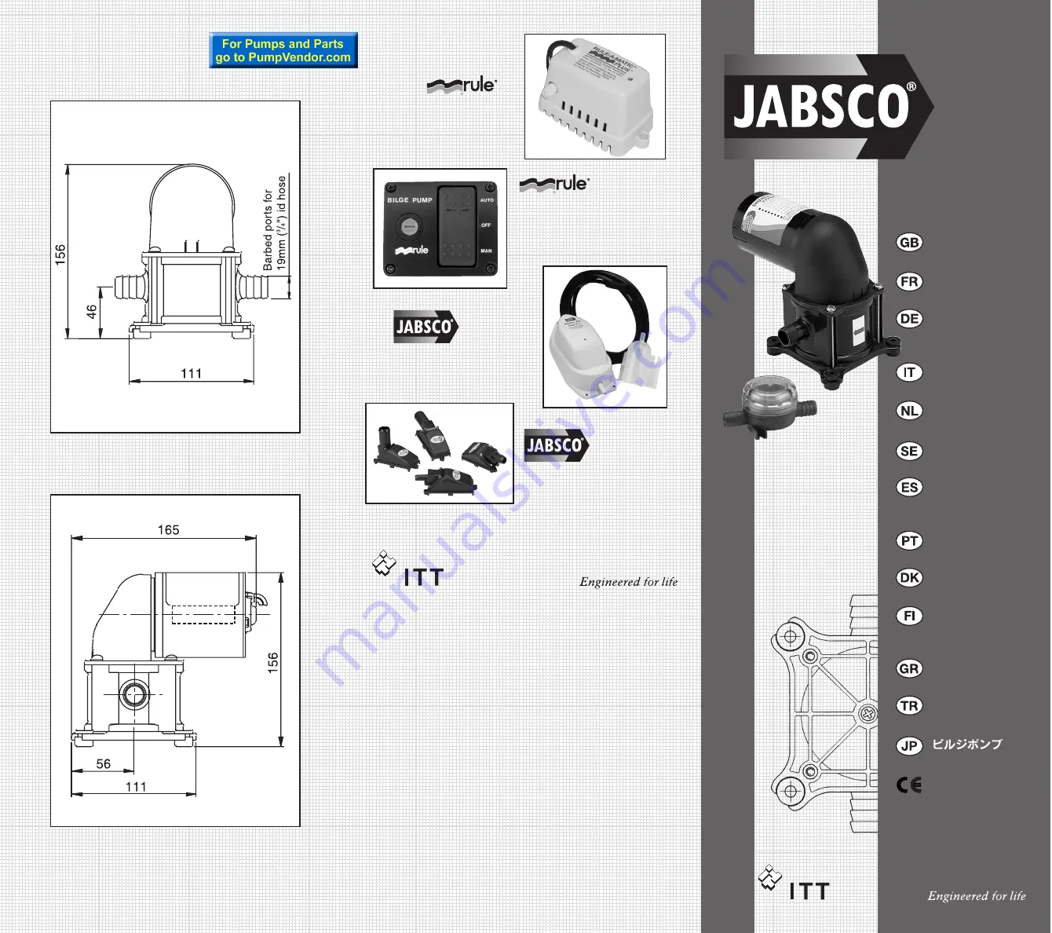Click the side-view pump outline drawing
Image resolution: width=1052 pixels, height=933 pixels.
point(169,658)
